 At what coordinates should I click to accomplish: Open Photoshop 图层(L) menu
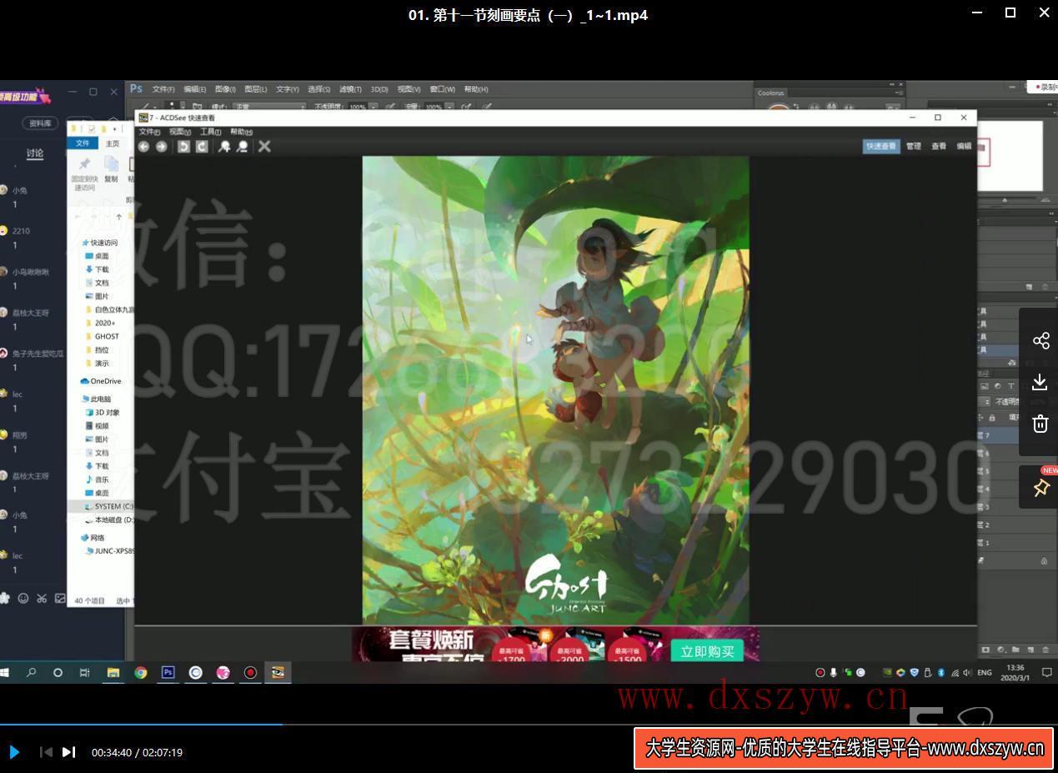(x=255, y=89)
